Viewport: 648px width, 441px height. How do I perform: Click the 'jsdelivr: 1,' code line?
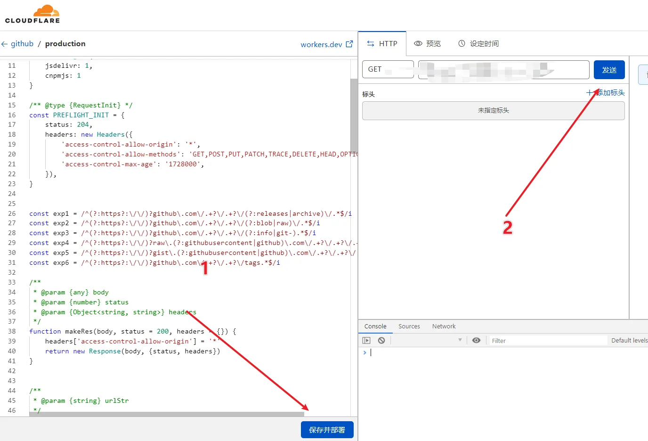click(x=69, y=66)
